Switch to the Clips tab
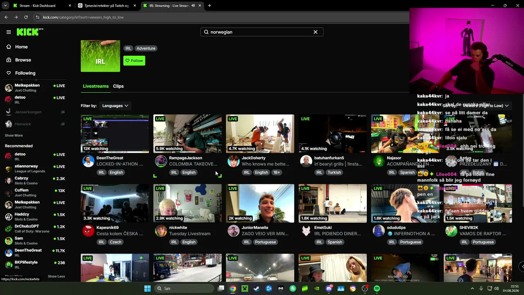Image resolution: width=524 pixels, height=295 pixels. 118,86
